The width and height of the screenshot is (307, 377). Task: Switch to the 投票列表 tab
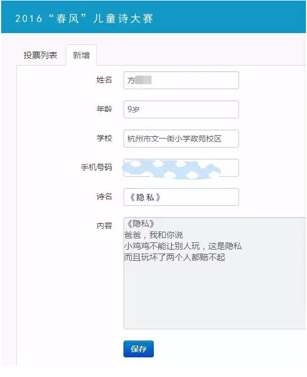(x=40, y=56)
